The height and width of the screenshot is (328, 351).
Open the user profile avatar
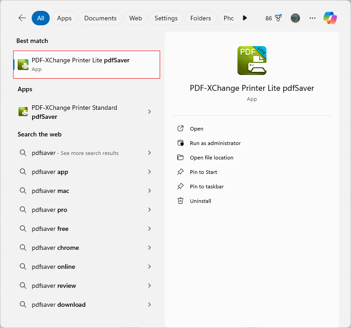click(x=295, y=18)
